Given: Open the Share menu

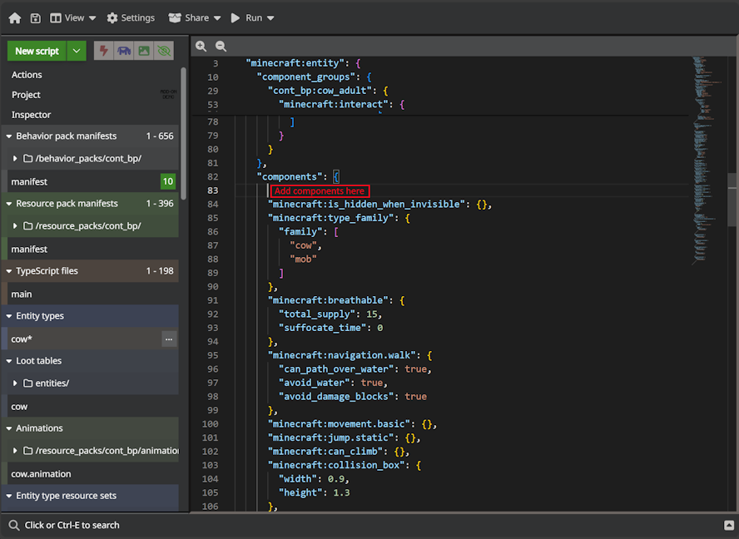Looking at the screenshot, I should pyautogui.click(x=195, y=17).
